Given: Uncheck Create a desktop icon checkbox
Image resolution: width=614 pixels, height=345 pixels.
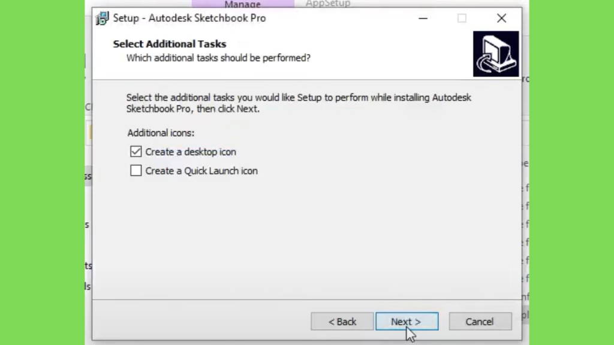Looking at the screenshot, I should pyautogui.click(x=136, y=152).
